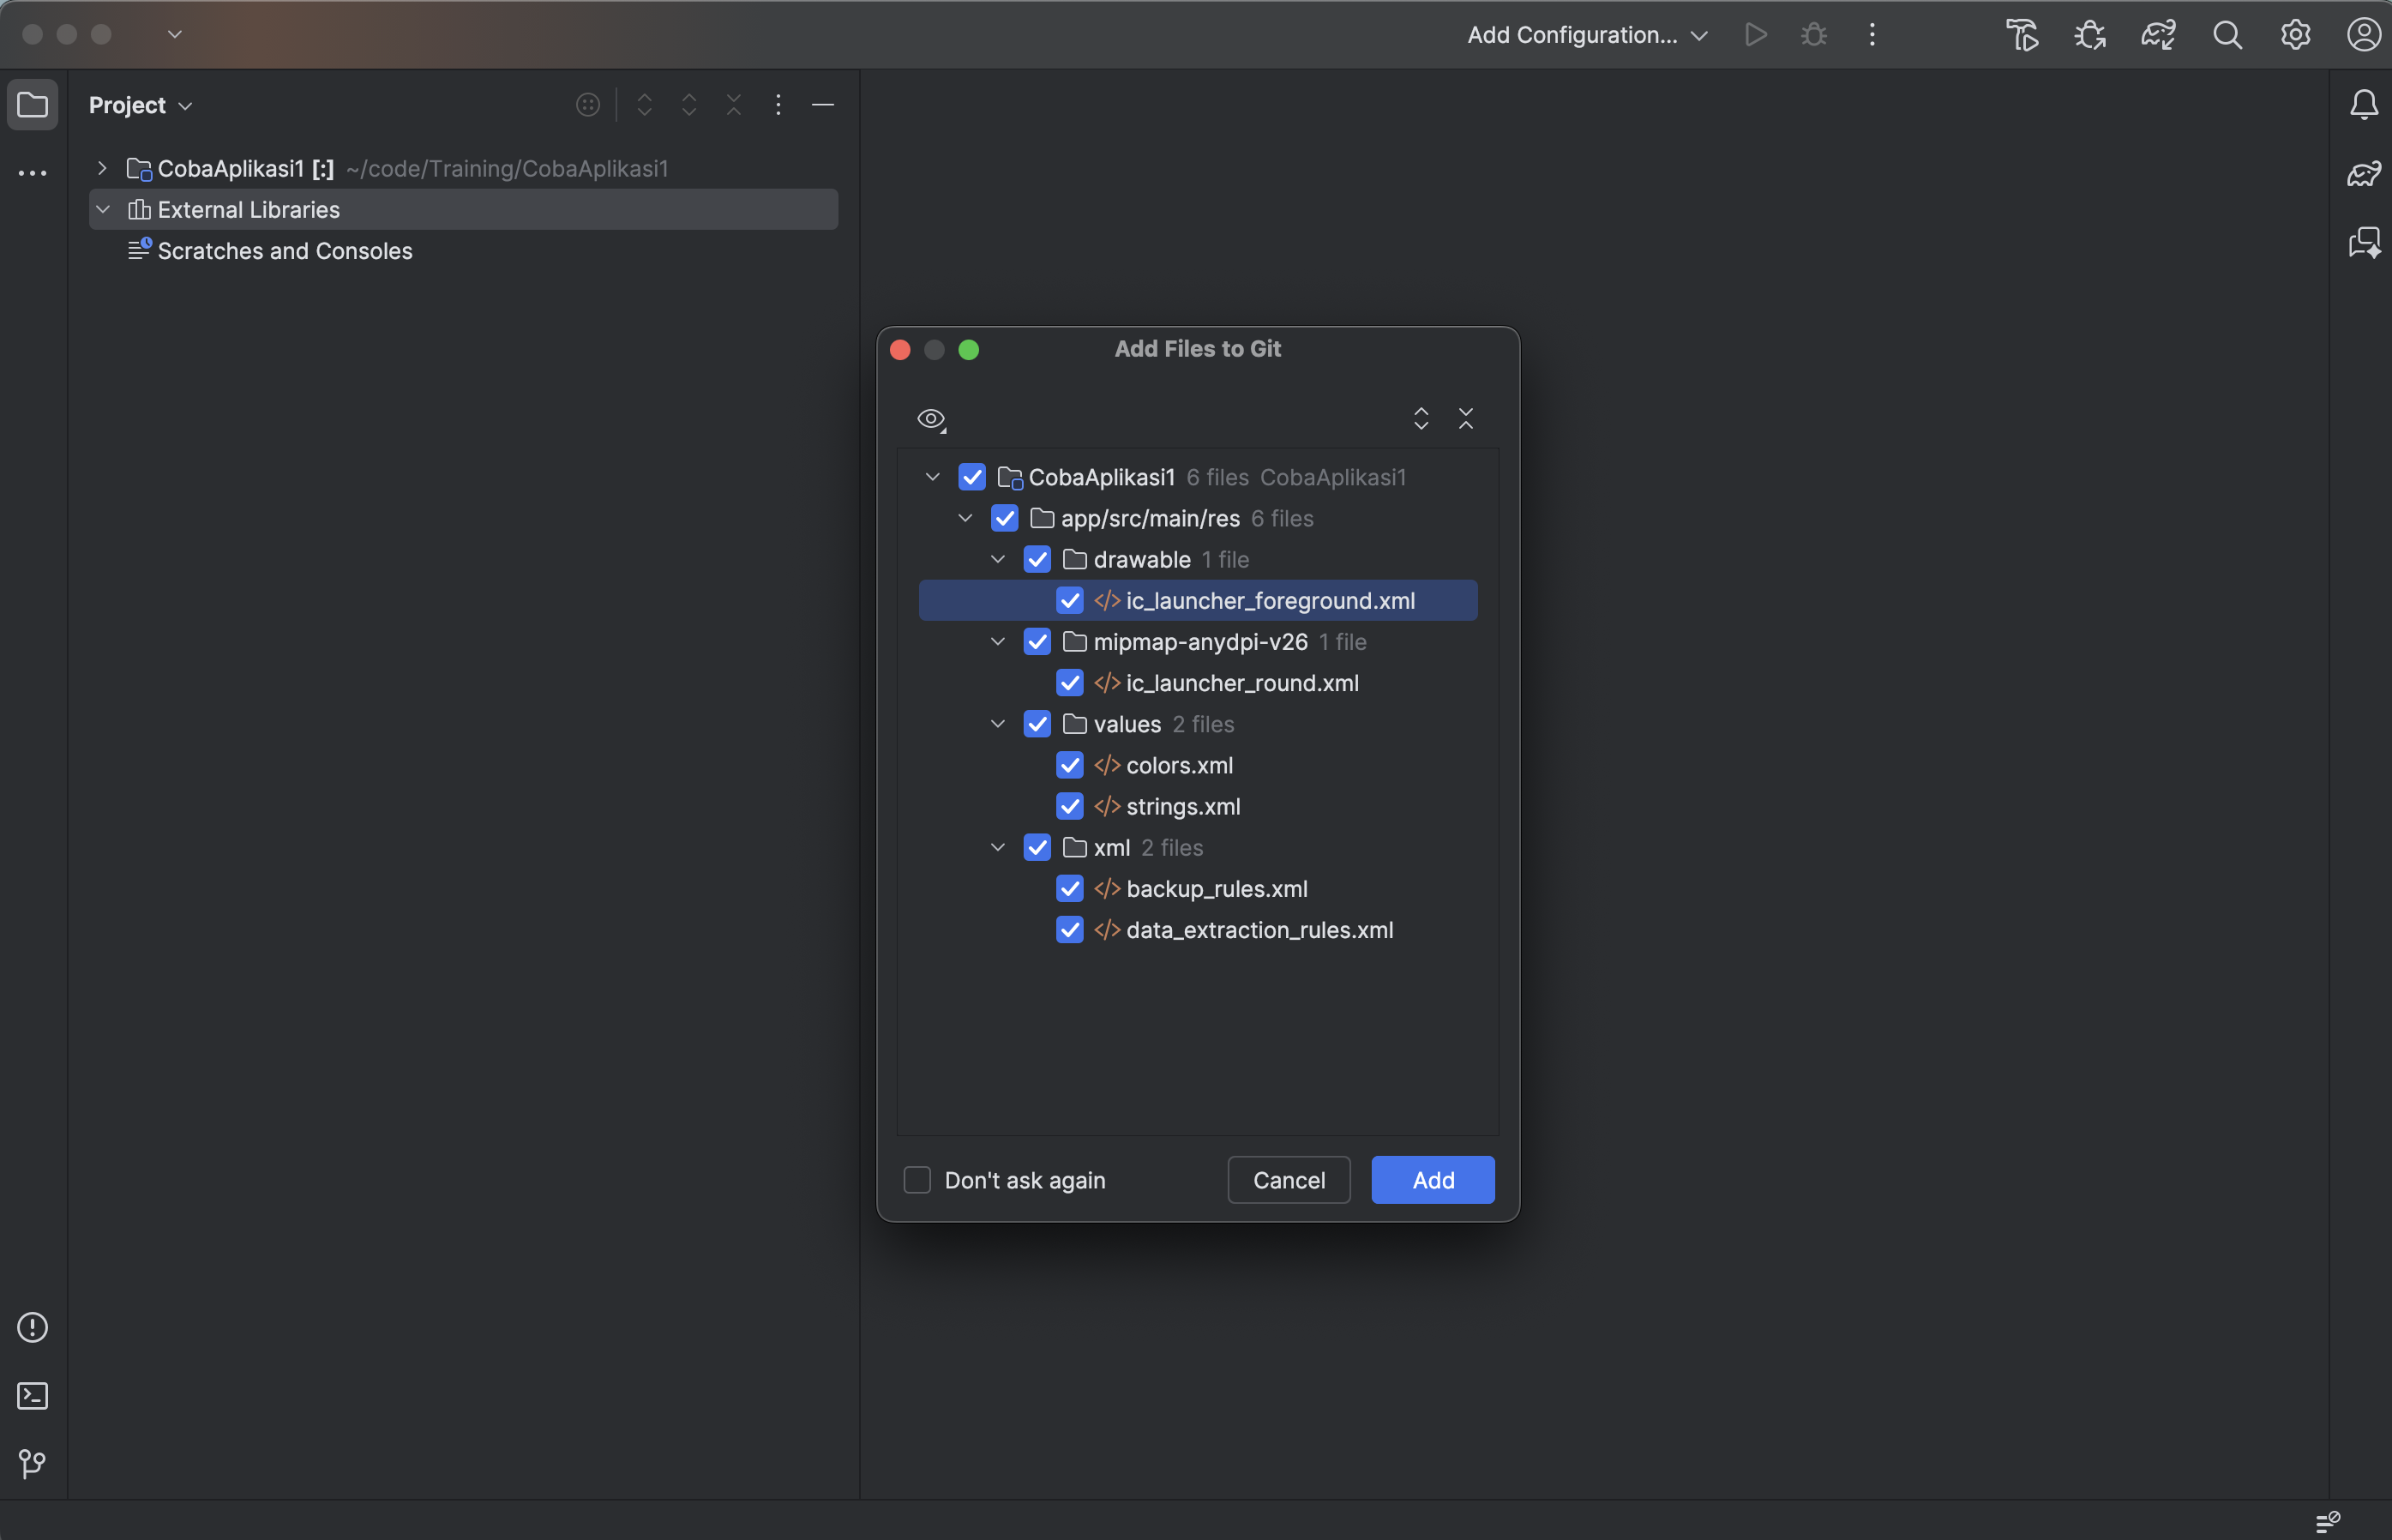The height and width of the screenshot is (1540, 2392).
Task: Open the Project view selector menu
Action: pyautogui.click(x=140, y=105)
